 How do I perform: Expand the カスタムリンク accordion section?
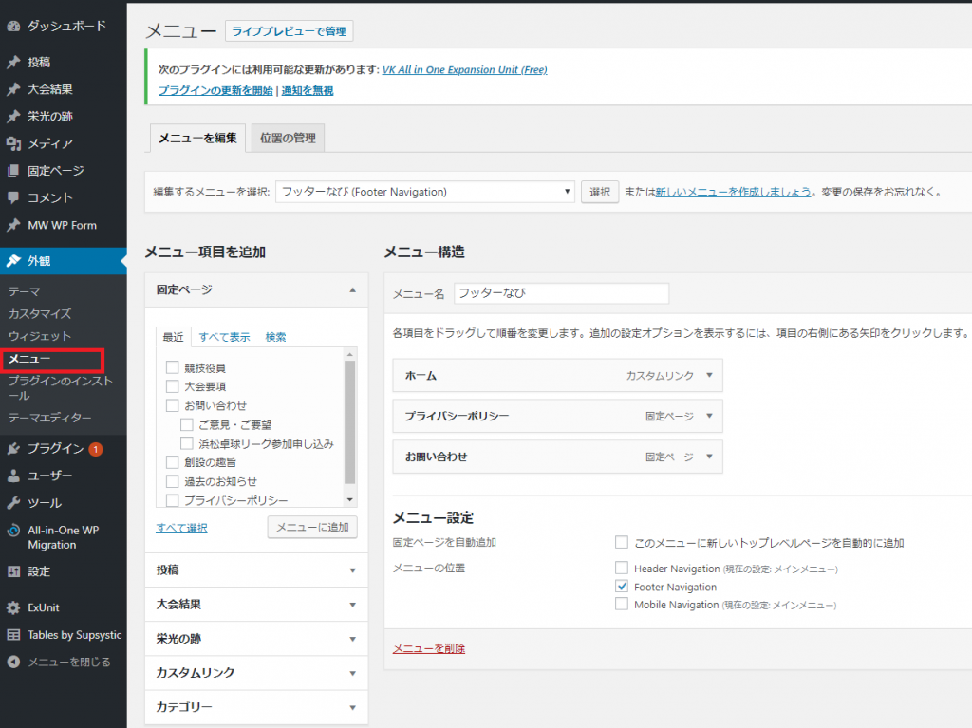[256, 673]
